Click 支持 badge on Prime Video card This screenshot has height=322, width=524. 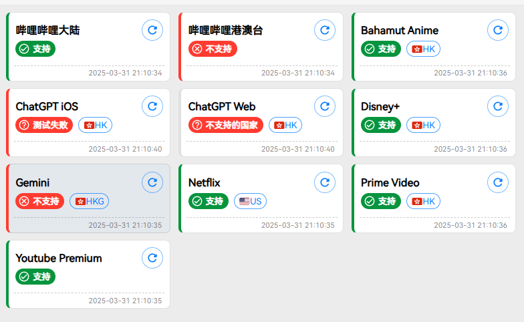click(381, 201)
